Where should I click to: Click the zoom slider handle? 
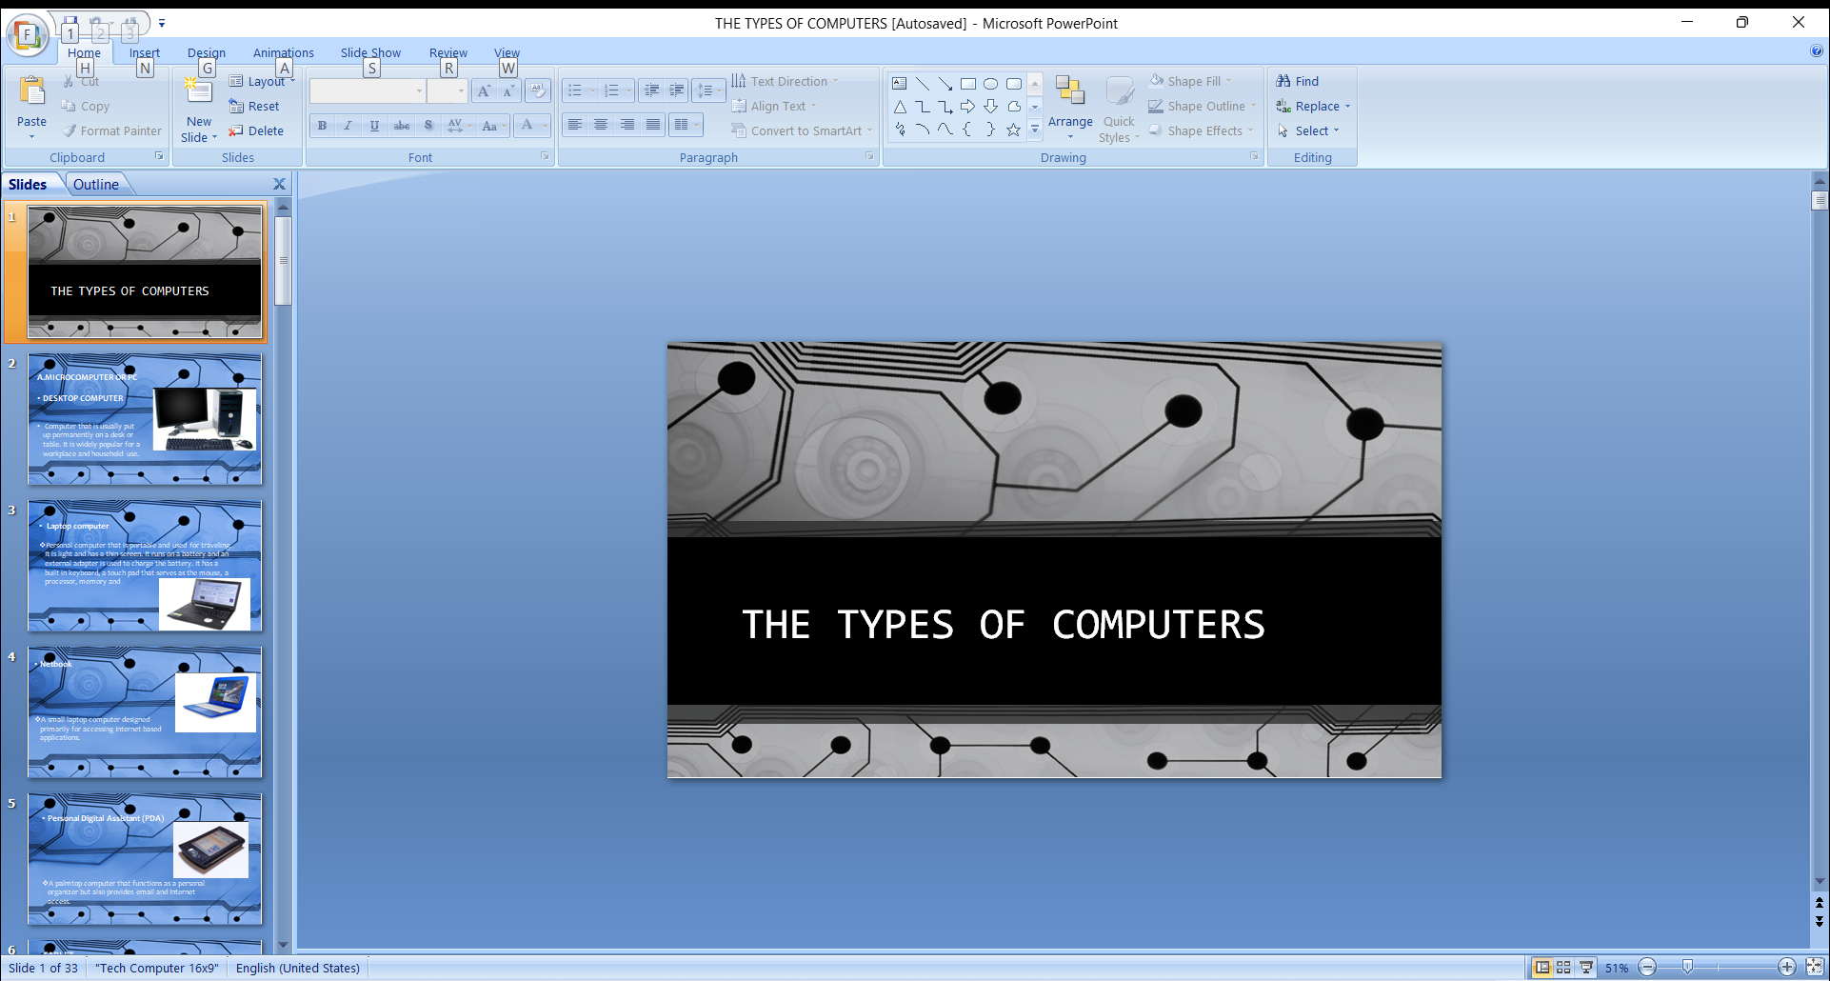click(1687, 967)
